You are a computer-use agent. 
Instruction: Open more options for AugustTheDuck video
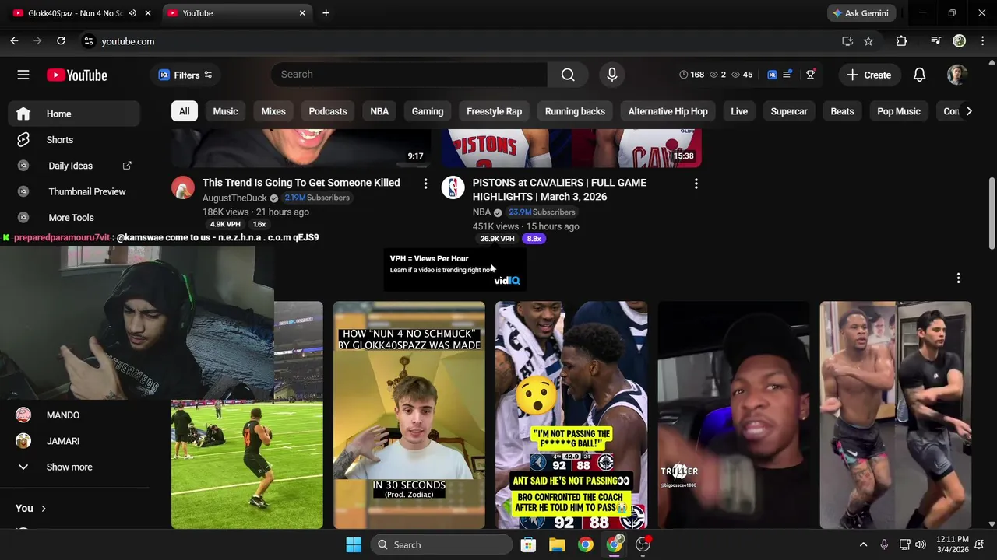tap(425, 184)
